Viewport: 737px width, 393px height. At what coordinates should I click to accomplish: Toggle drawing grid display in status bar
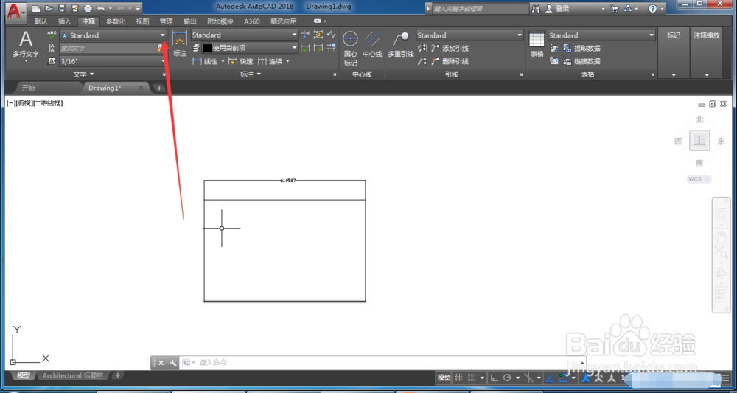458,378
